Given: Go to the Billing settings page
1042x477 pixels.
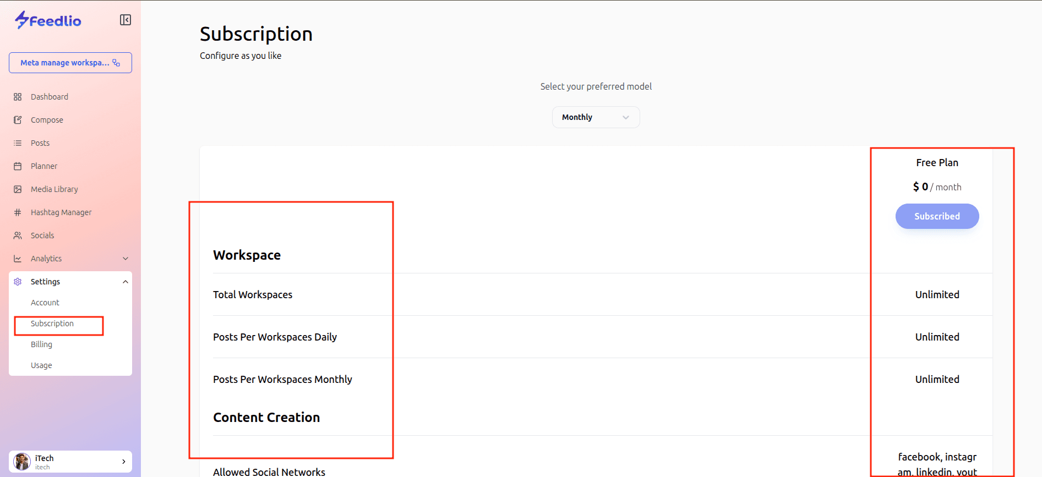Looking at the screenshot, I should pos(41,344).
